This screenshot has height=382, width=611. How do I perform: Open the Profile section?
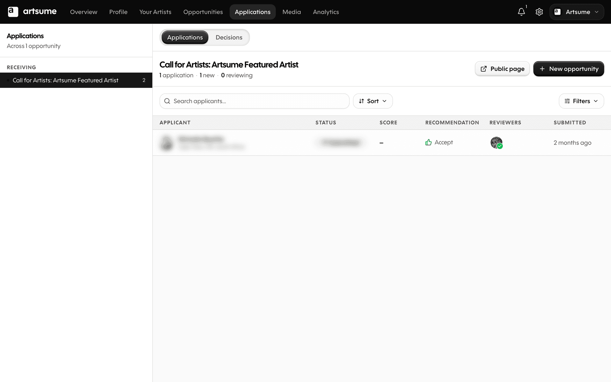pos(118,12)
